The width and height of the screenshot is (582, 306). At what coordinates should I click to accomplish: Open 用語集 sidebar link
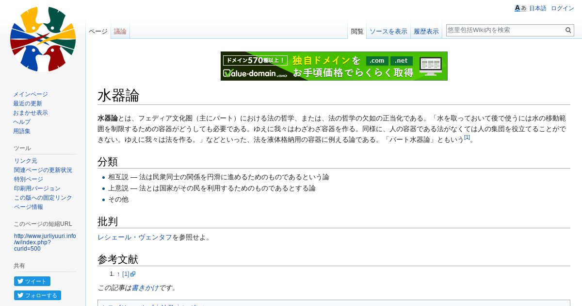click(22, 131)
